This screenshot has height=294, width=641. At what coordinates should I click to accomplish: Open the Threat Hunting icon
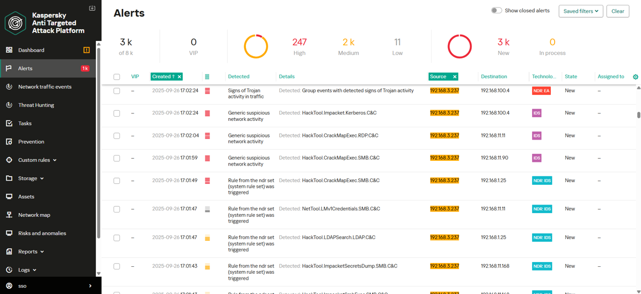[x=9, y=105]
